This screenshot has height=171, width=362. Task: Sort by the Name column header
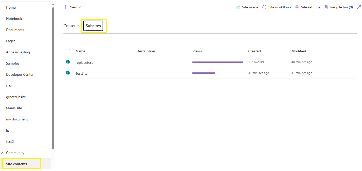click(x=80, y=51)
